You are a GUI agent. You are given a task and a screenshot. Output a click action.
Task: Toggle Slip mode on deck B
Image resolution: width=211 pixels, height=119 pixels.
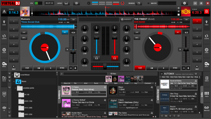(x=137, y=32)
